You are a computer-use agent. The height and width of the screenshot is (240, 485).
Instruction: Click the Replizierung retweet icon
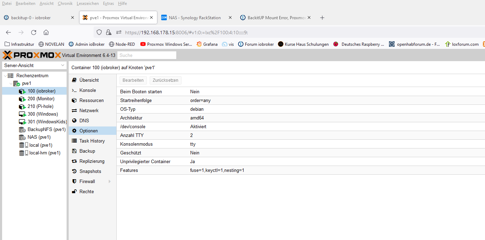coord(74,161)
